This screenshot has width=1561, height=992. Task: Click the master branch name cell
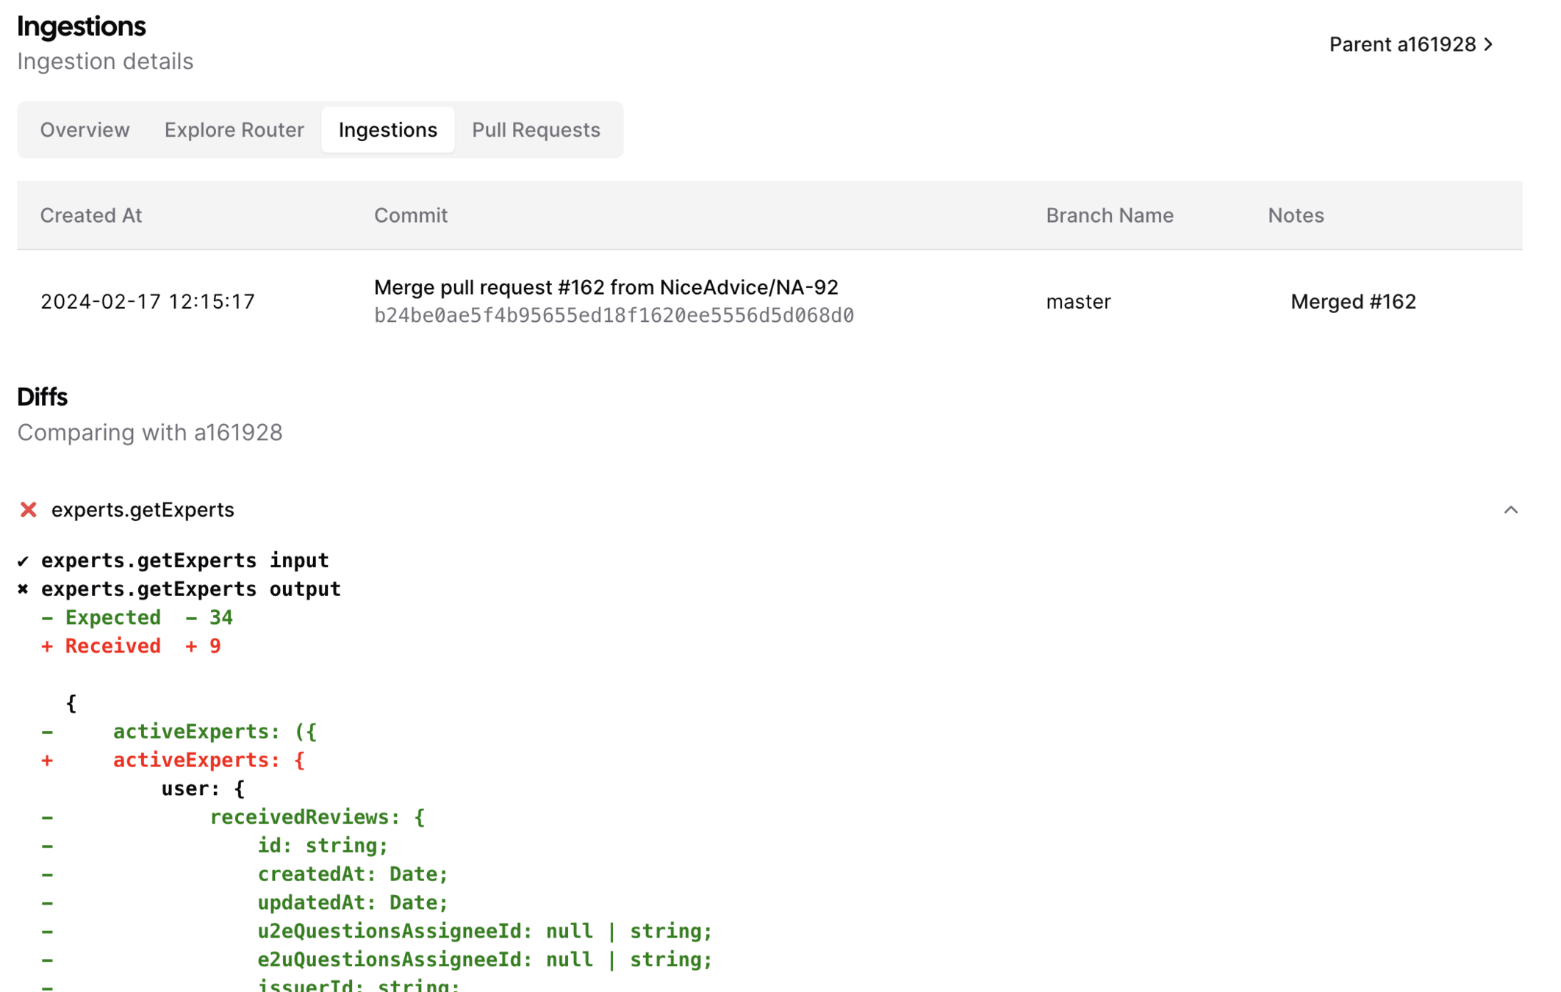(1077, 301)
